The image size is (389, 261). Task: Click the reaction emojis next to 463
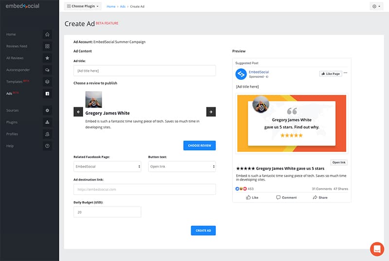(241, 189)
